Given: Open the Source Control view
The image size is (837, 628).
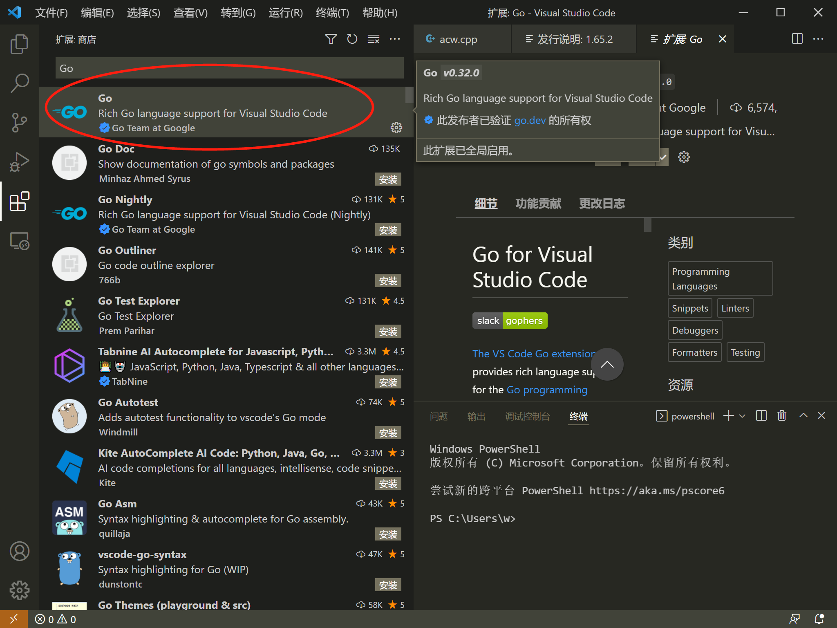Looking at the screenshot, I should coord(19,123).
